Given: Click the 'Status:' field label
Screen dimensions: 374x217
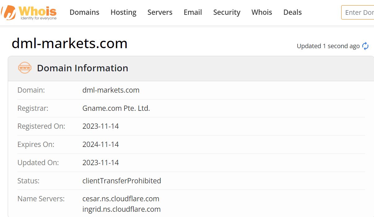Looking at the screenshot, I should [x=28, y=181].
